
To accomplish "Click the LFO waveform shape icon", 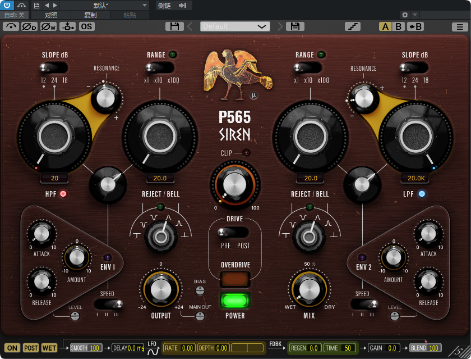I will tap(153, 351).
